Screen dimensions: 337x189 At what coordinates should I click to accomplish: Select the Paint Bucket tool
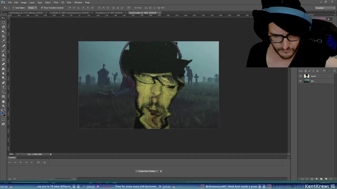click(x=3, y=69)
